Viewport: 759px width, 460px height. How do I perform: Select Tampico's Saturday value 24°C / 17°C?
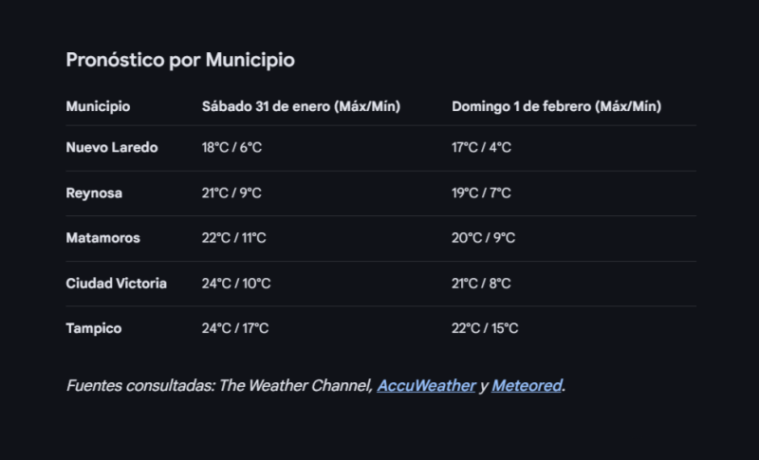235,328
